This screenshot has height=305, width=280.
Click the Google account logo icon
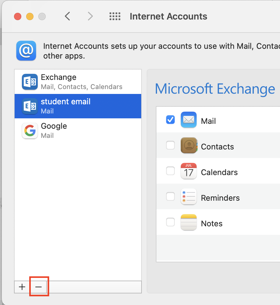coord(30,131)
